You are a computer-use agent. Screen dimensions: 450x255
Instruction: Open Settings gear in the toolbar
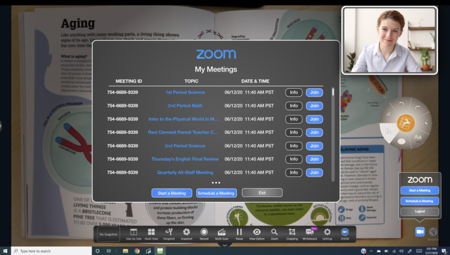coord(327,234)
